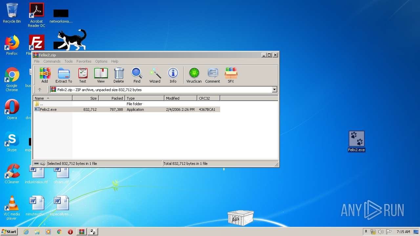
Task: Click the Delete trash icon in WinRAR
Action: [x=119, y=75]
